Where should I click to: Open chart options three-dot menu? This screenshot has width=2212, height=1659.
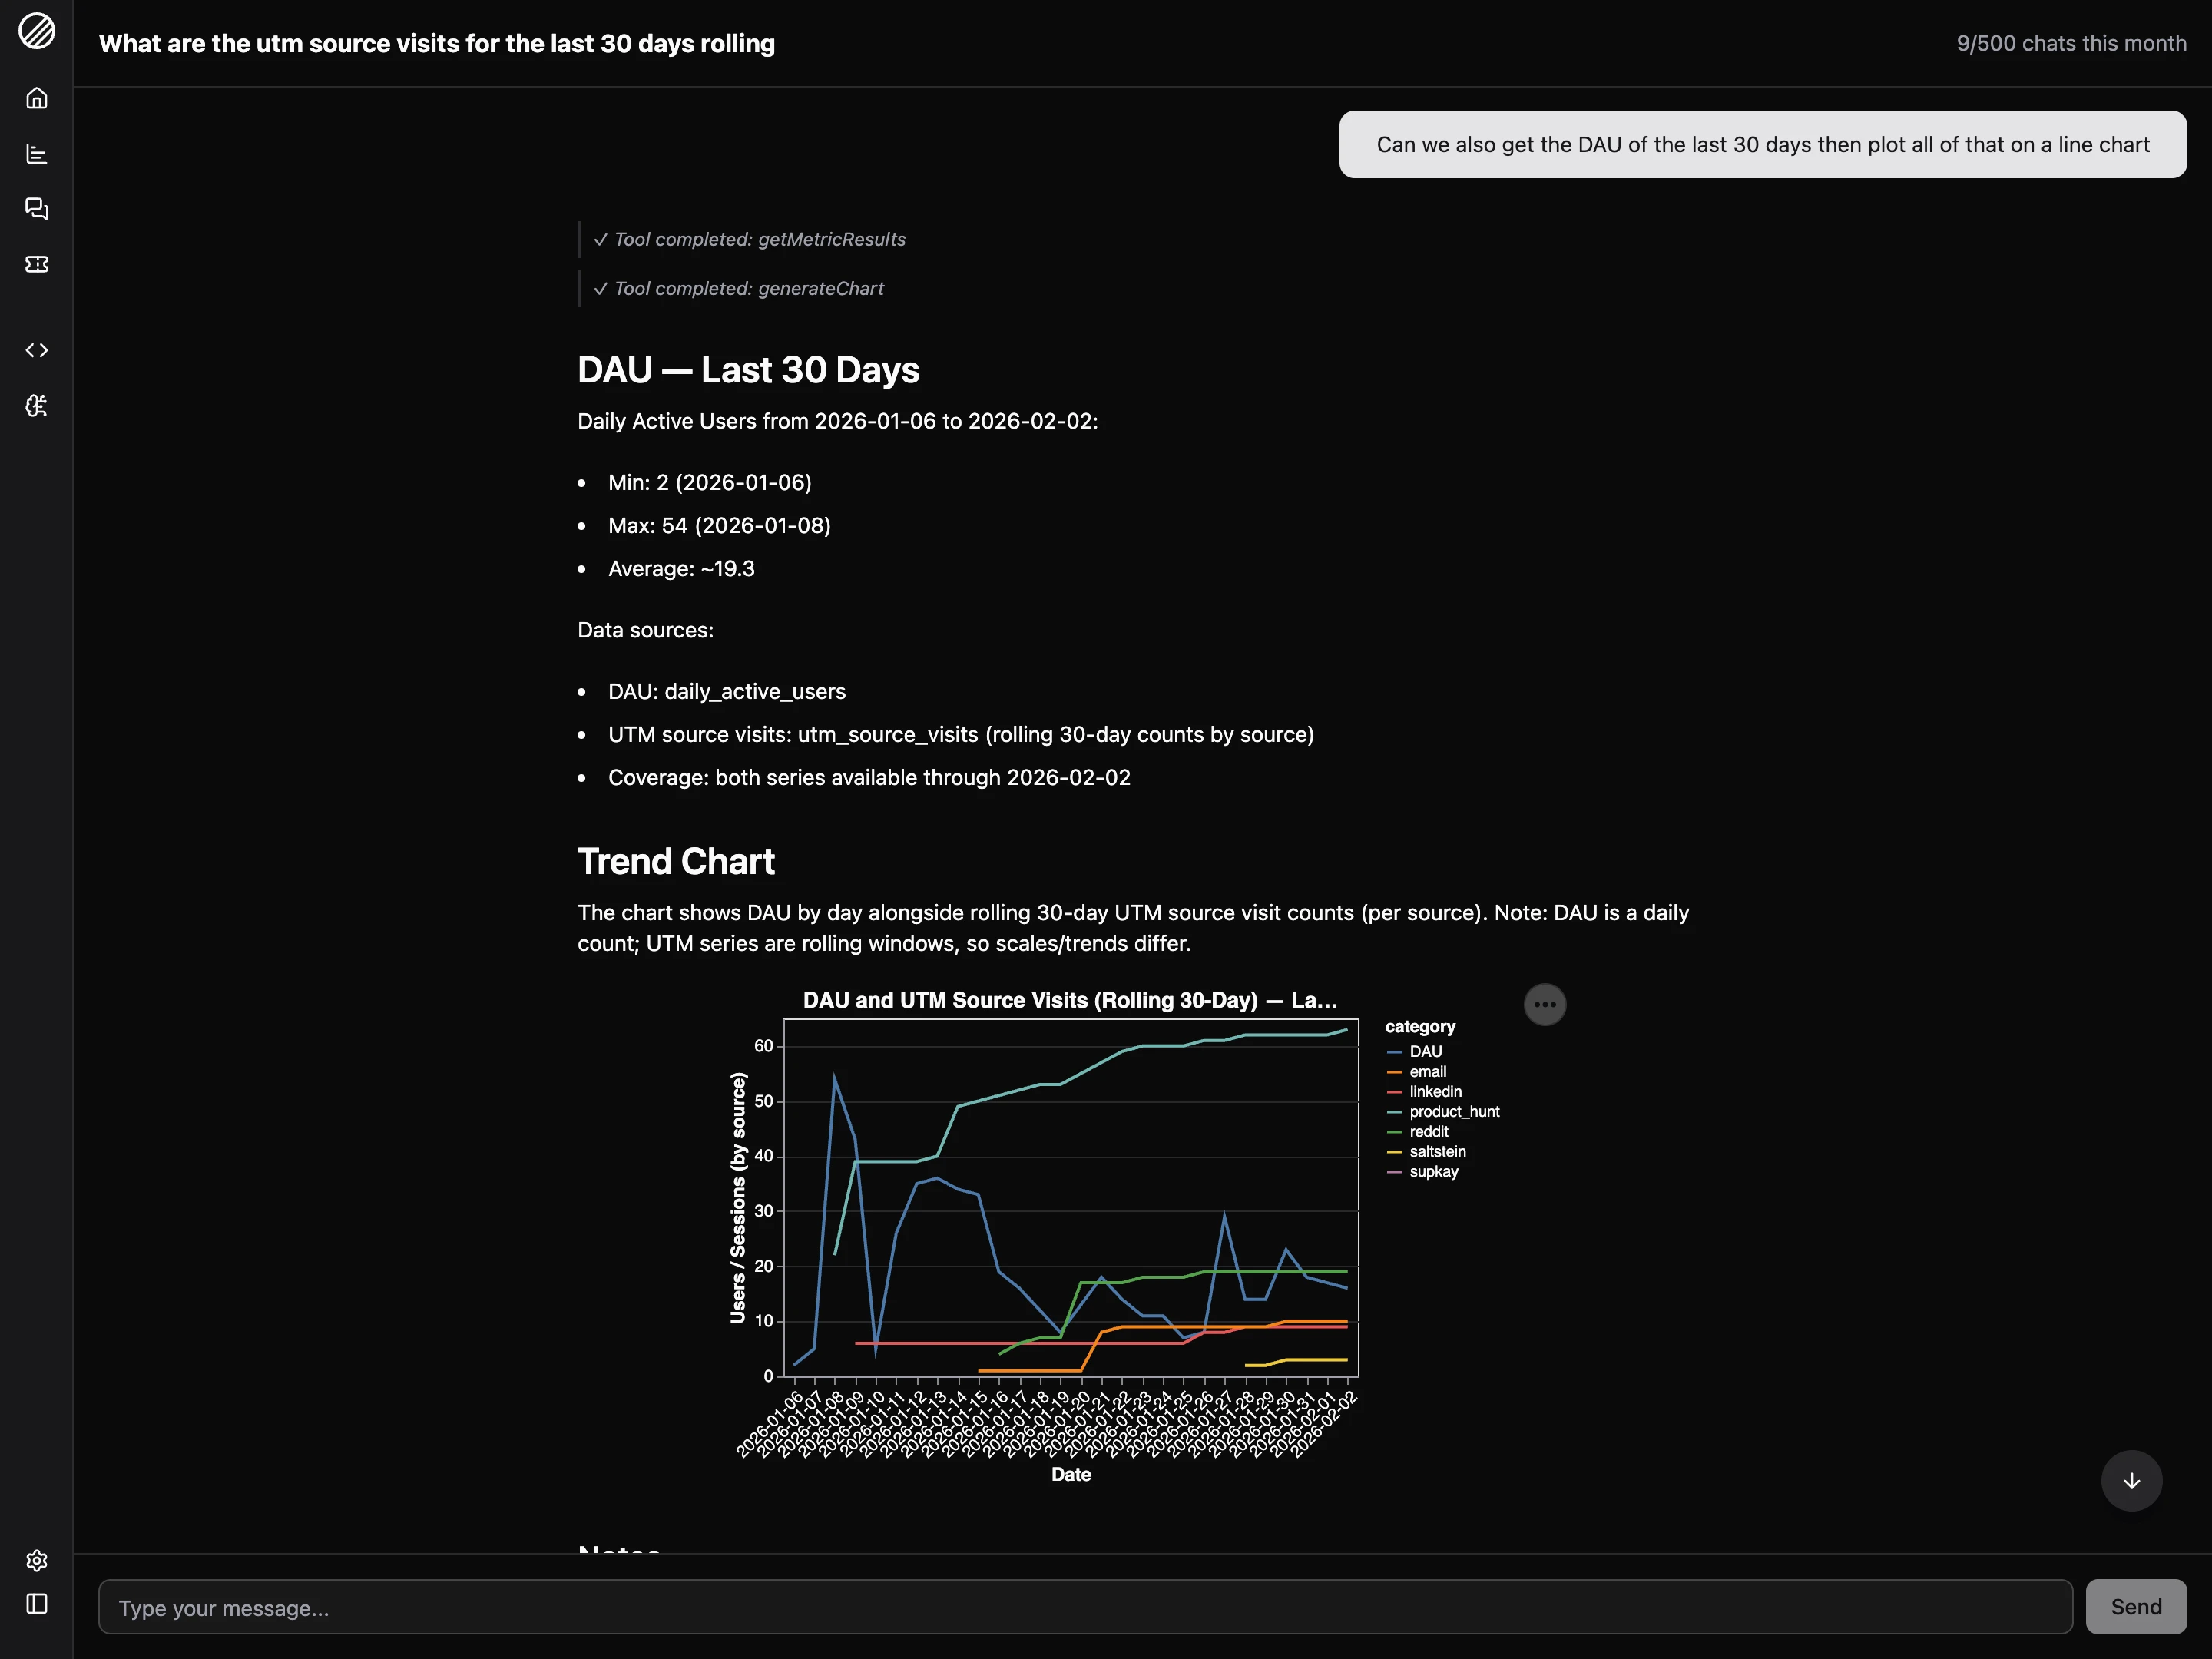(x=1544, y=1004)
